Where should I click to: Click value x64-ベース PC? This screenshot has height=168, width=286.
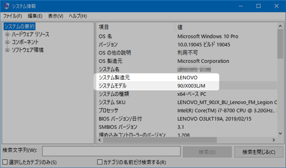[x=192, y=94]
